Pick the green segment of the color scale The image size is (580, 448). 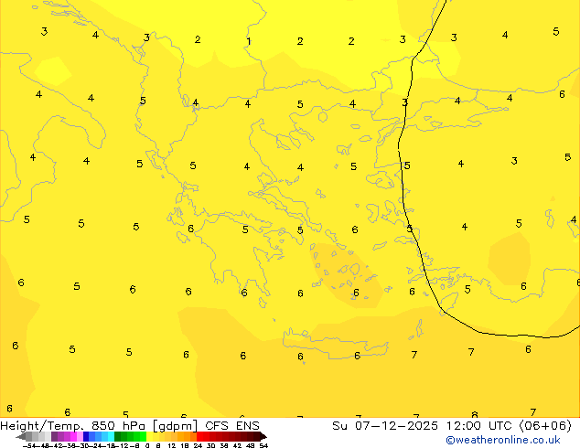pos(130,436)
